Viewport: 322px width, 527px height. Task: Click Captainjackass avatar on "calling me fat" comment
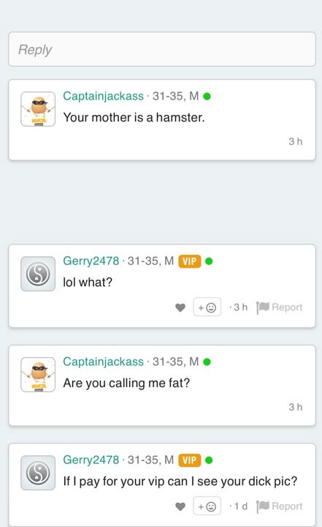[38, 375]
